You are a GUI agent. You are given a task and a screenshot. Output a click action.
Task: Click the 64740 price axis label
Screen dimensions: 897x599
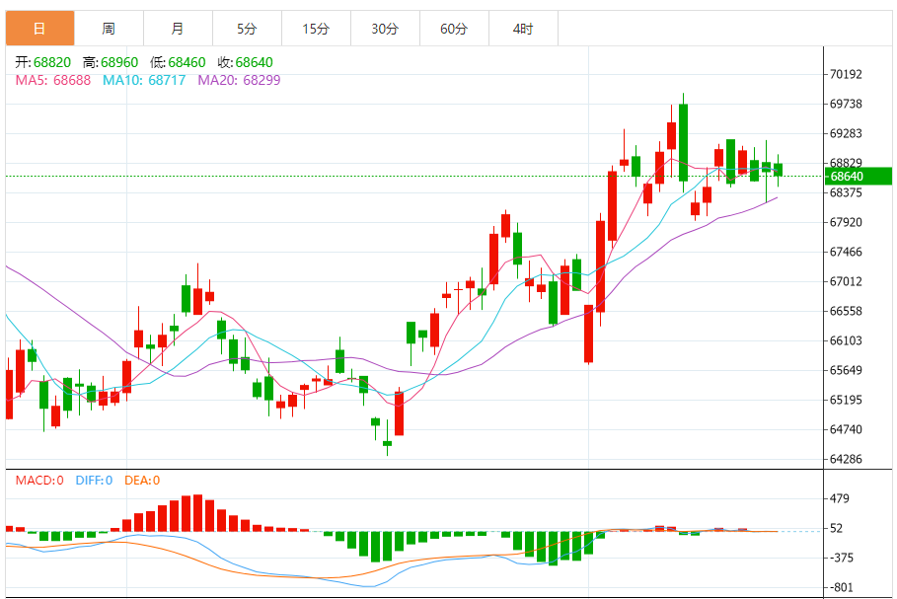[846, 429]
